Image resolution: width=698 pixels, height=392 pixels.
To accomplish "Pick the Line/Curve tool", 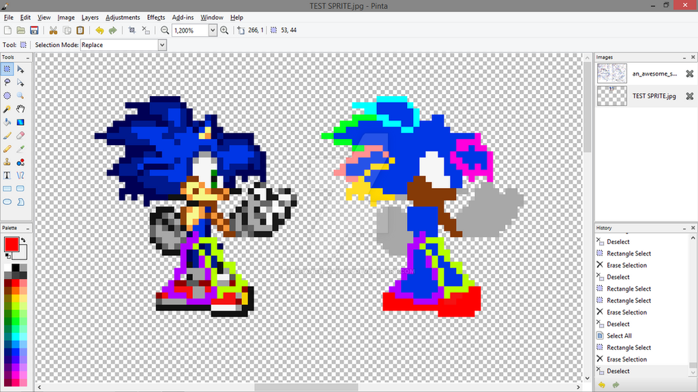I will pos(20,175).
